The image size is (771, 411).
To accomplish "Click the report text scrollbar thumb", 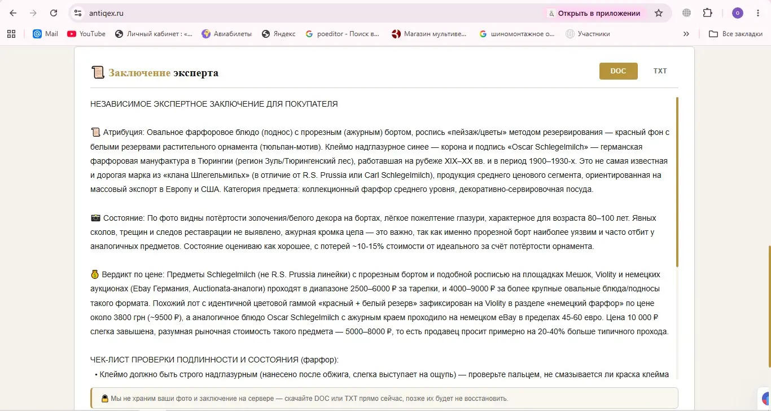I will [x=677, y=182].
